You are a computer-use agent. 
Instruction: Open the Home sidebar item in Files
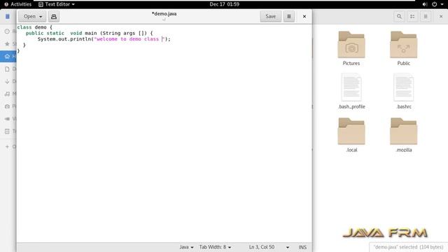pyautogui.click(x=8, y=56)
